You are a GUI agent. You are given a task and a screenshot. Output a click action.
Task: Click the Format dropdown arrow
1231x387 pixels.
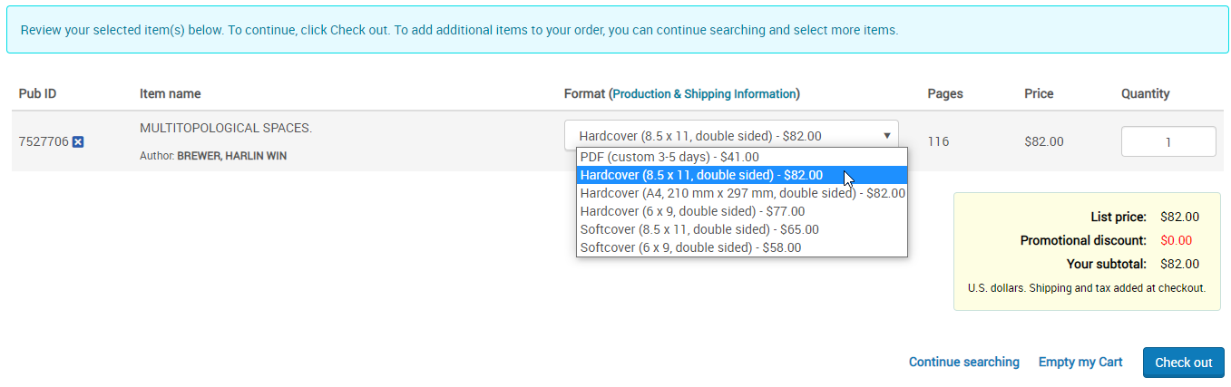tap(886, 136)
